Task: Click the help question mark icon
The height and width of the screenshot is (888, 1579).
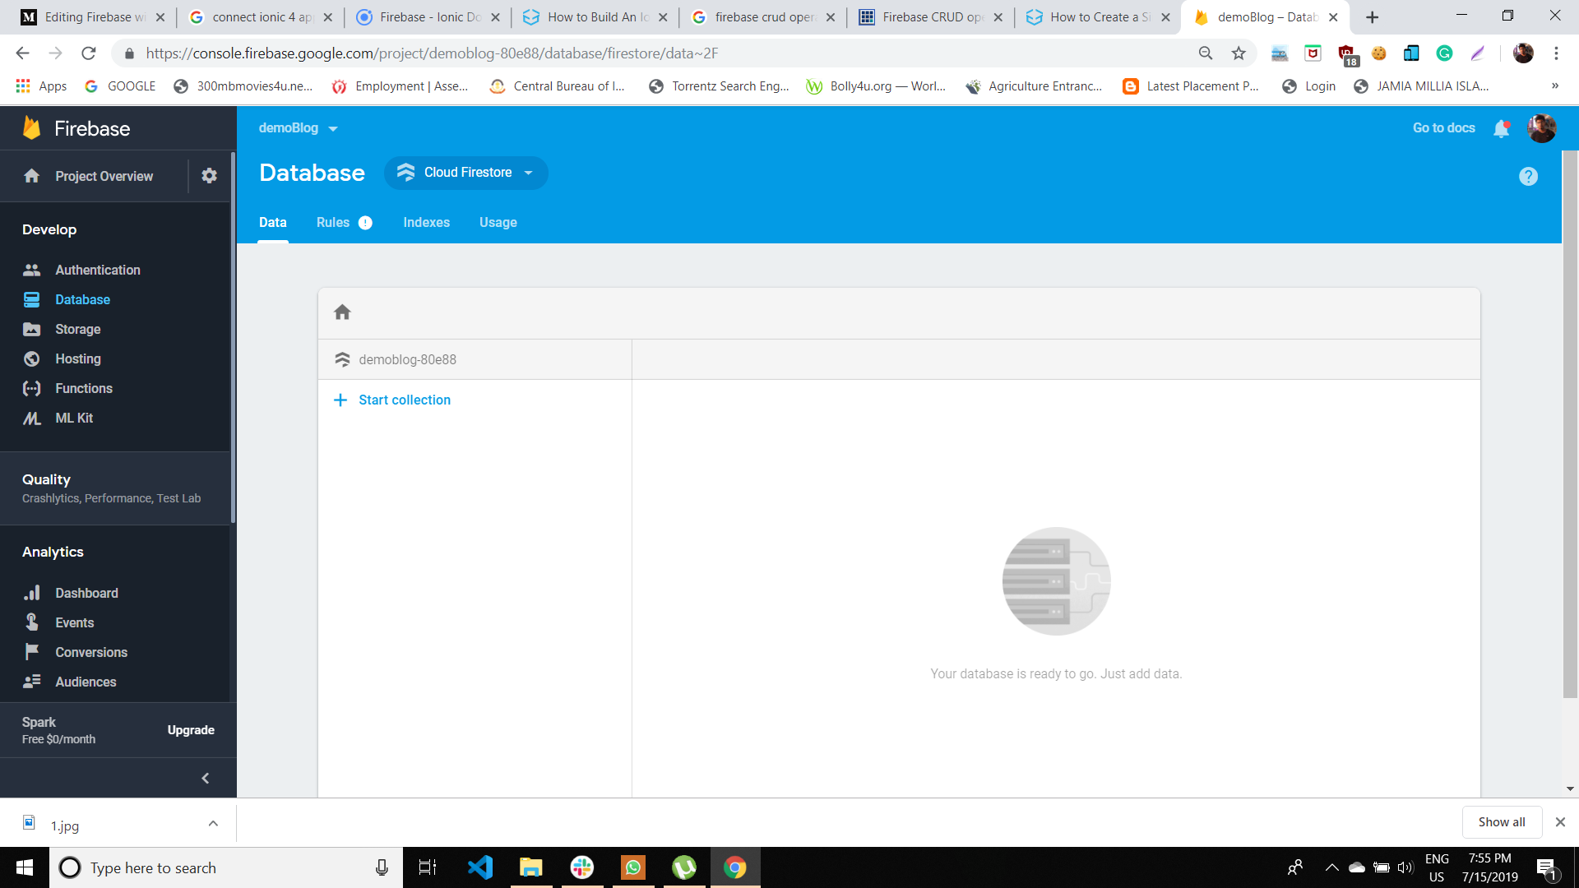Action: pyautogui.click(x=1528, y=177)
